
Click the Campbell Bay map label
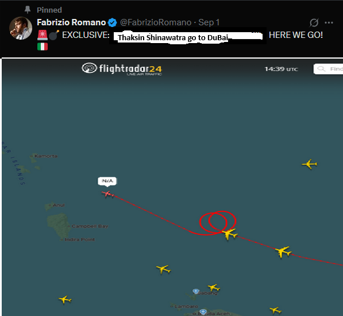coord(90,226)
